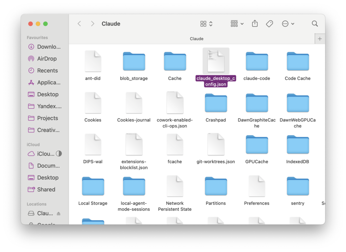Open the group-by options dropdown

pyautogui.click(x=237, y=24)
